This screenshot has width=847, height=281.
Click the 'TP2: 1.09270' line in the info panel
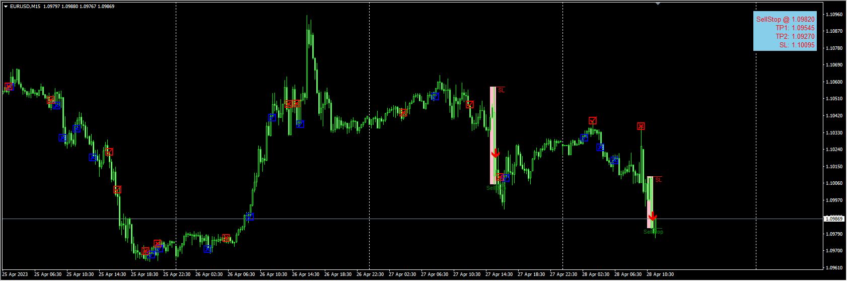pos(795,36)
